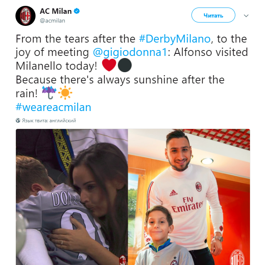Viewport: 265px width, 265px height.
Task: Open the AC Milan display name
Action: (56, 11)
